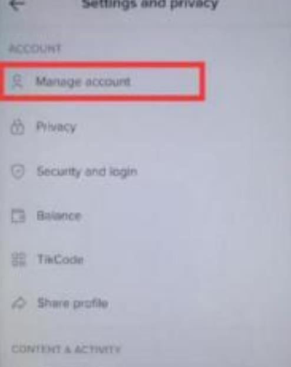Tap the Balance wallet icon
The height and width of the screenshot is (367, 291).
coord(18,215)
